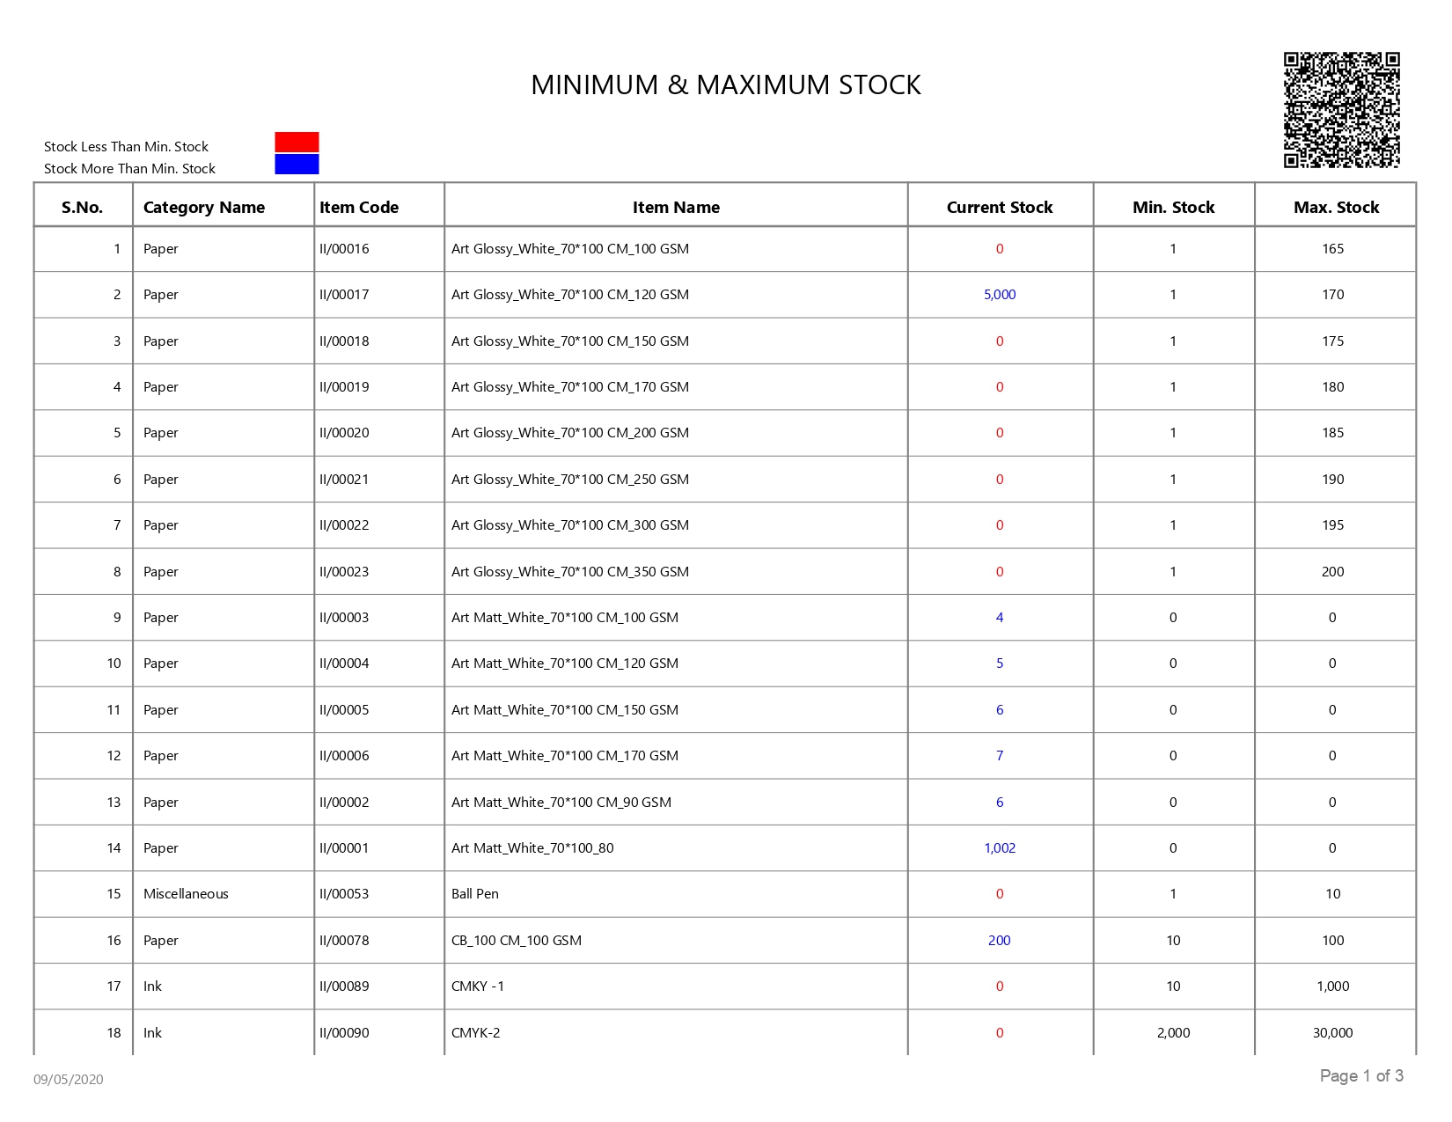Select the Item Name column header

676,208
